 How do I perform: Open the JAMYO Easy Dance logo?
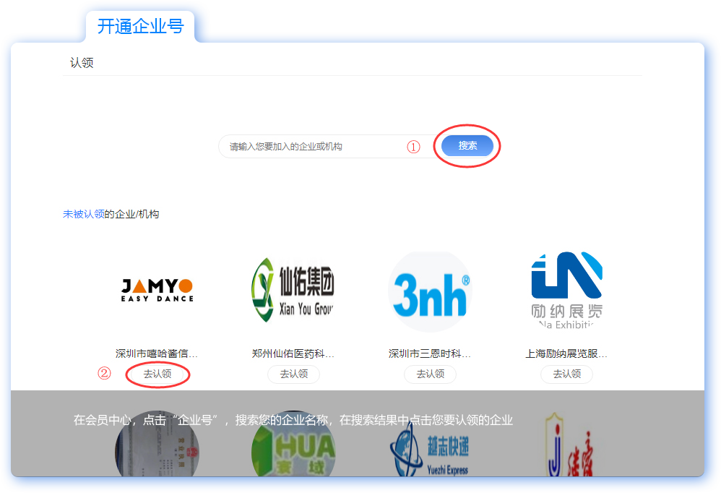157,290
